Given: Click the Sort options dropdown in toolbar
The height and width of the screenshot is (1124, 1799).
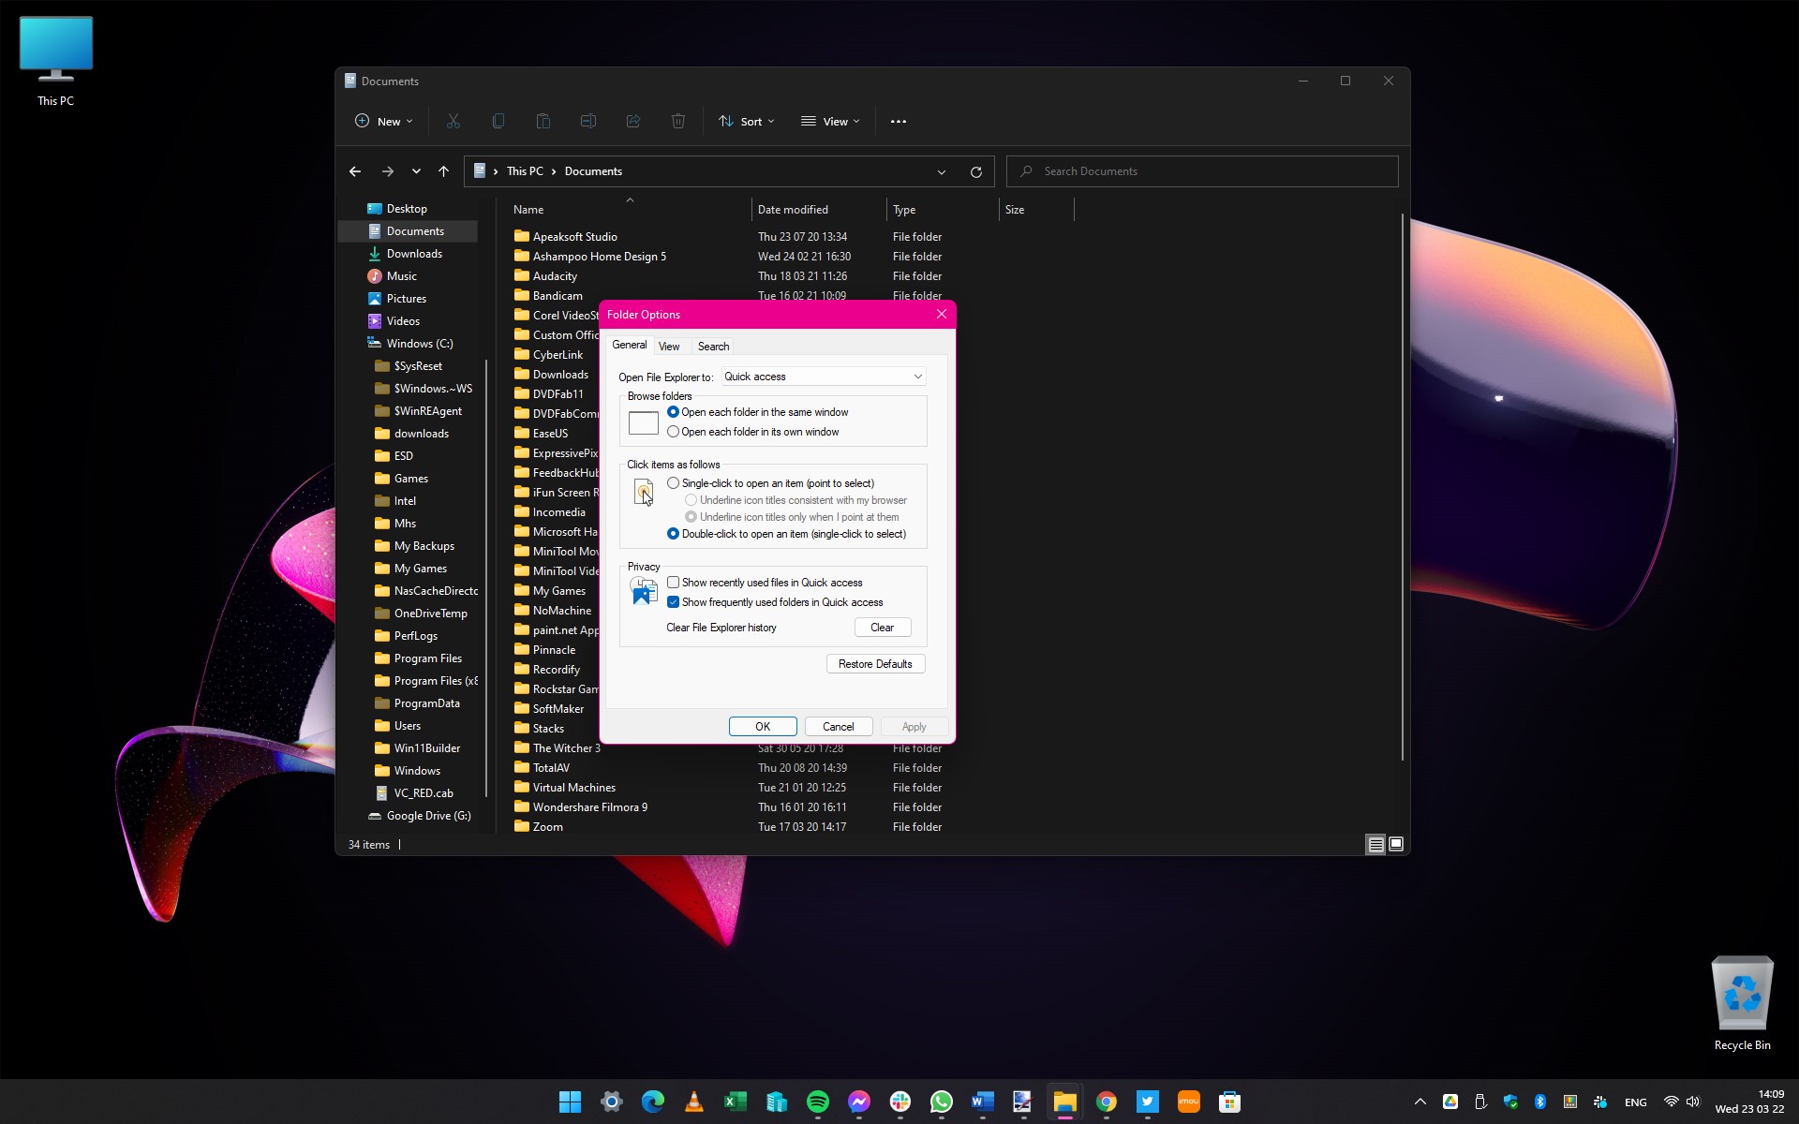Looking at the screenshot, I should pyautogui.click(x=749, y=121).
